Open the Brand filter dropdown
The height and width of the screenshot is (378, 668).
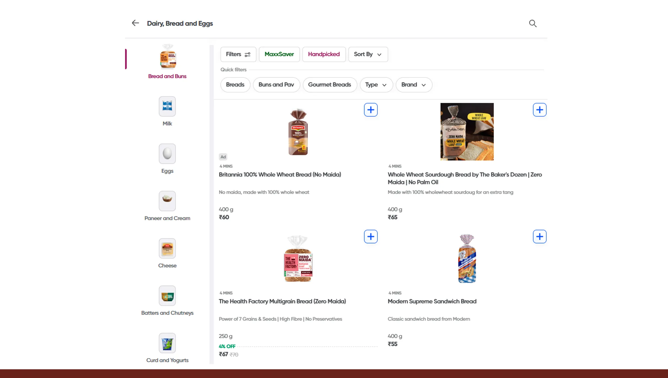(414, 85)
